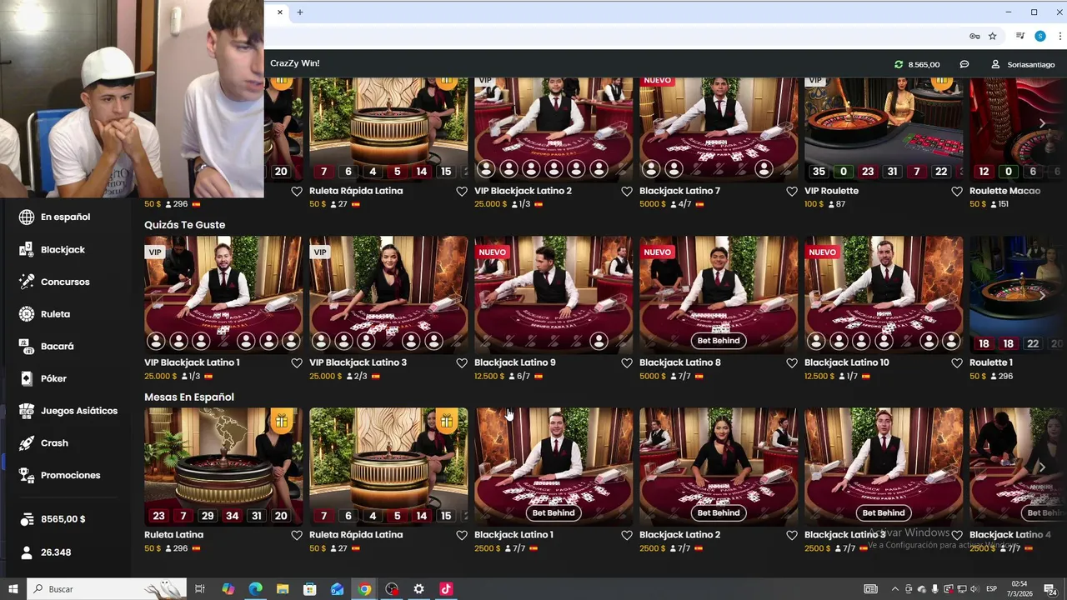This screenshot has height=600, width=1067.
Task: Click the VIP Blackjack Latino 2 title
Action: coord(523,191)
